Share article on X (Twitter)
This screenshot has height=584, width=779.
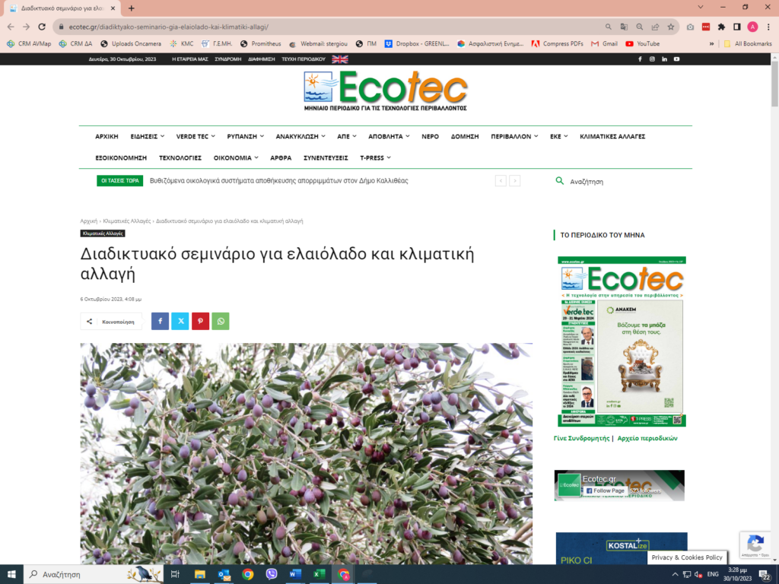(180, 322)
